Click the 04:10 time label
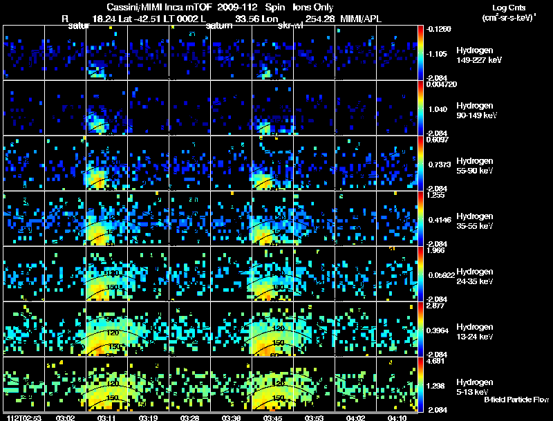Viewport: 553px width, 421px height. click(x=397, y=418)
